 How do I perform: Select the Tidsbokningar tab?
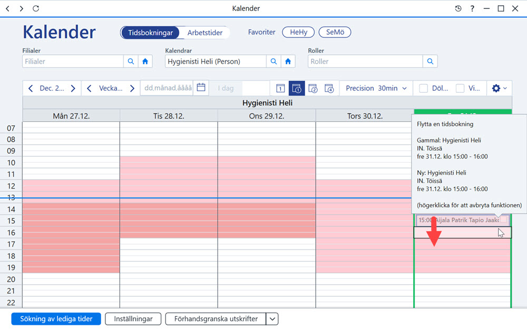pos(150,33)
